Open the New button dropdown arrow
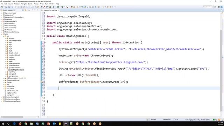Screen dimensions: 224x126 4,7
